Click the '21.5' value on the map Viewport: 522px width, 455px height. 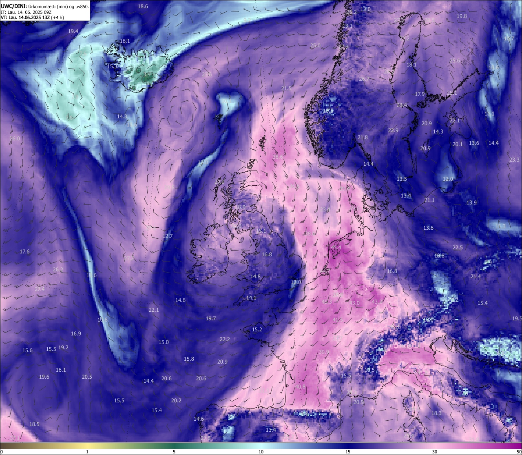pyautogui.click(x=286, y=89)
